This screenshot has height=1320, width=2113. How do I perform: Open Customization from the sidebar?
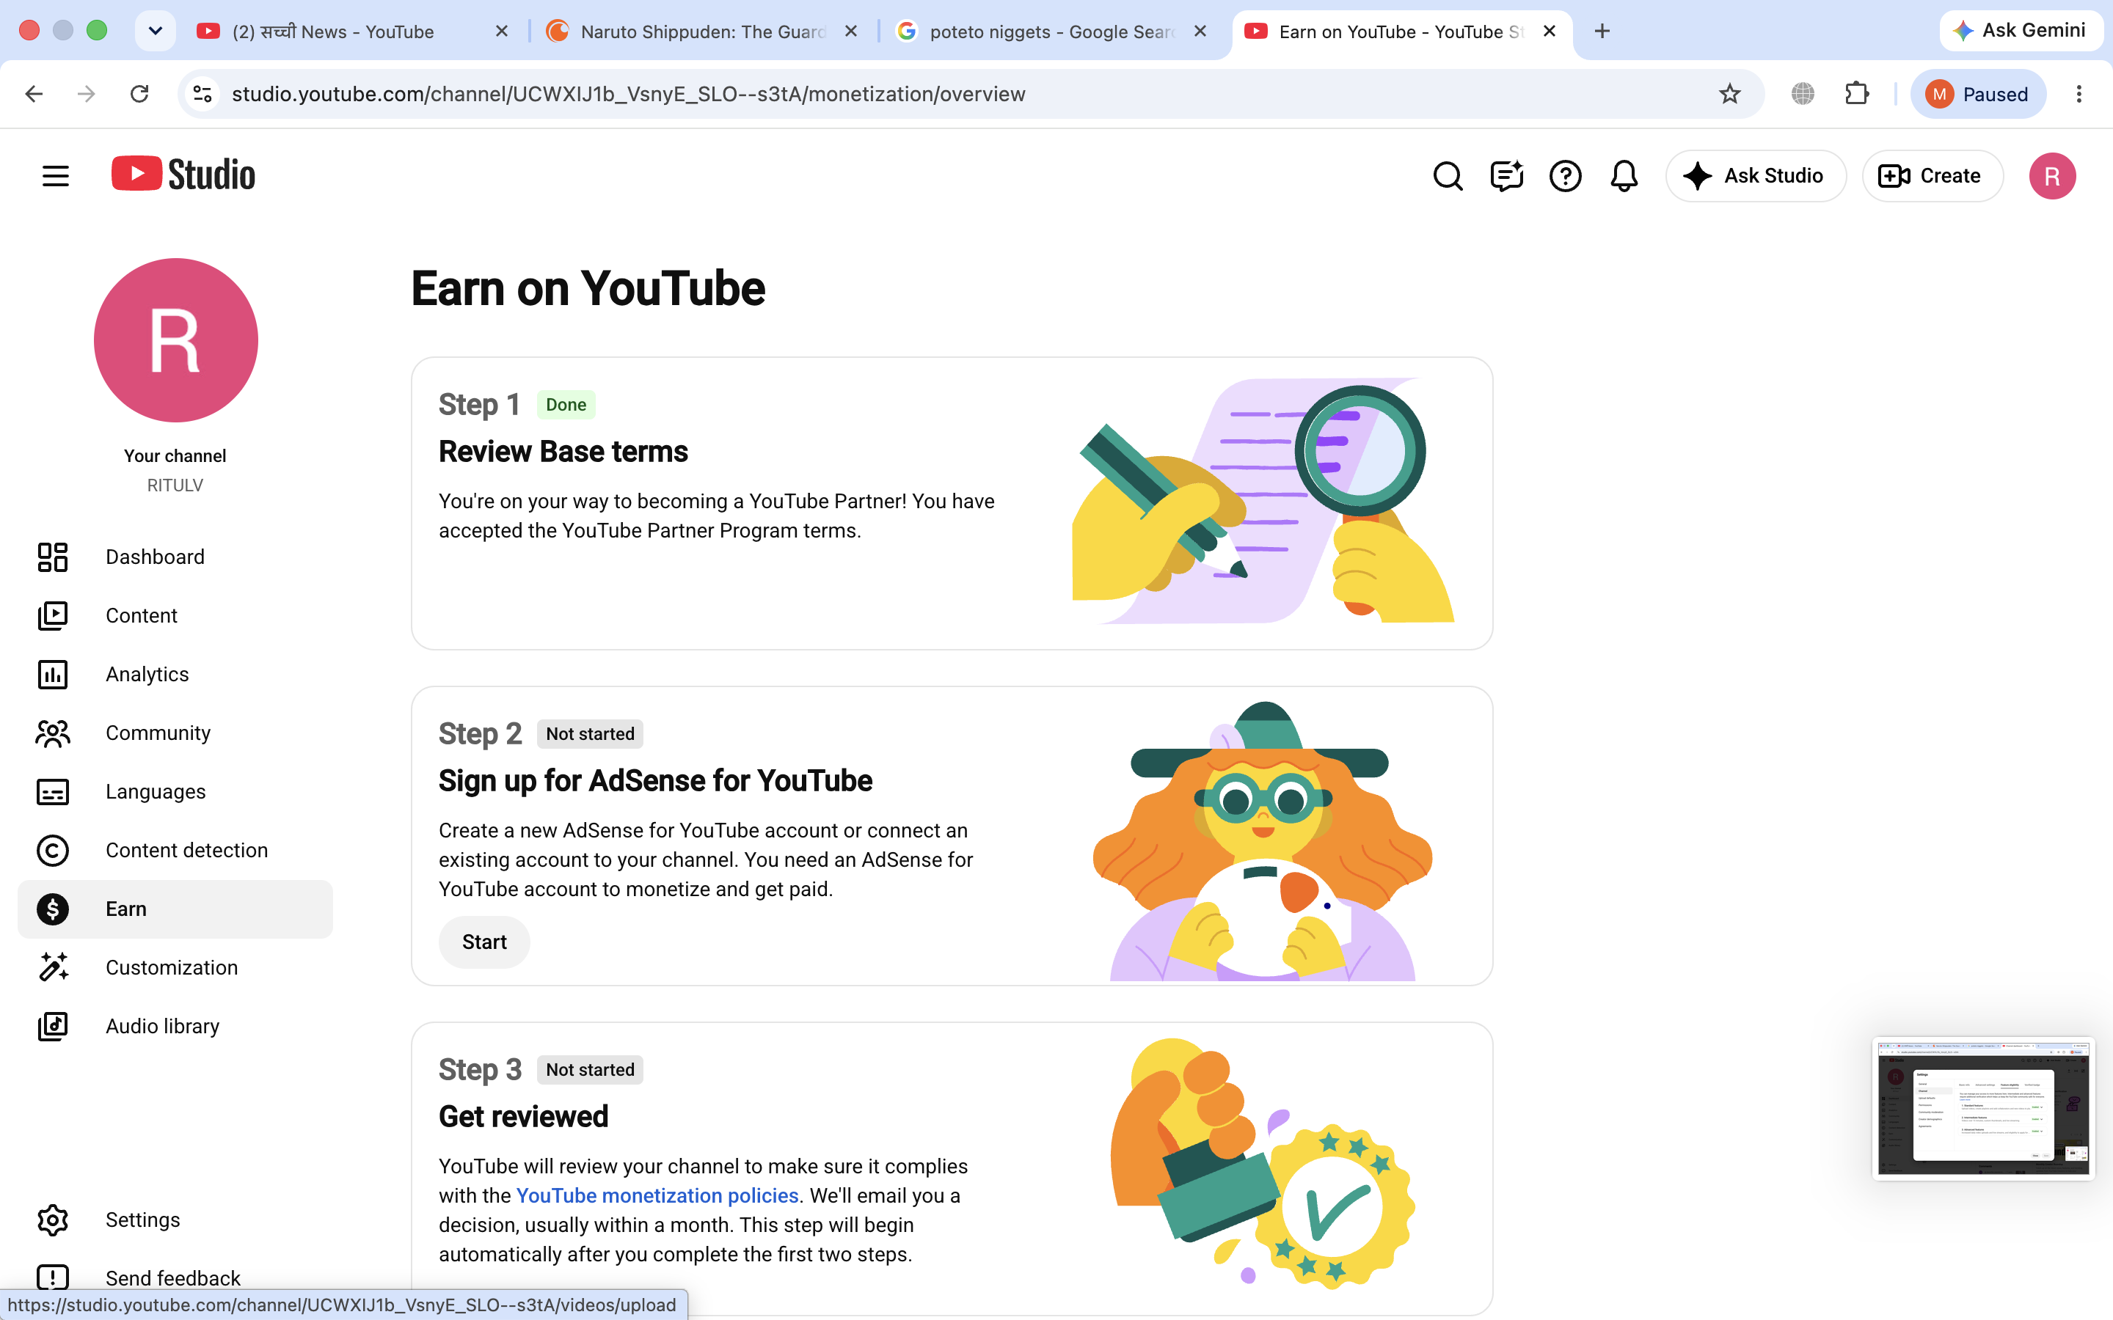[175, 967]
